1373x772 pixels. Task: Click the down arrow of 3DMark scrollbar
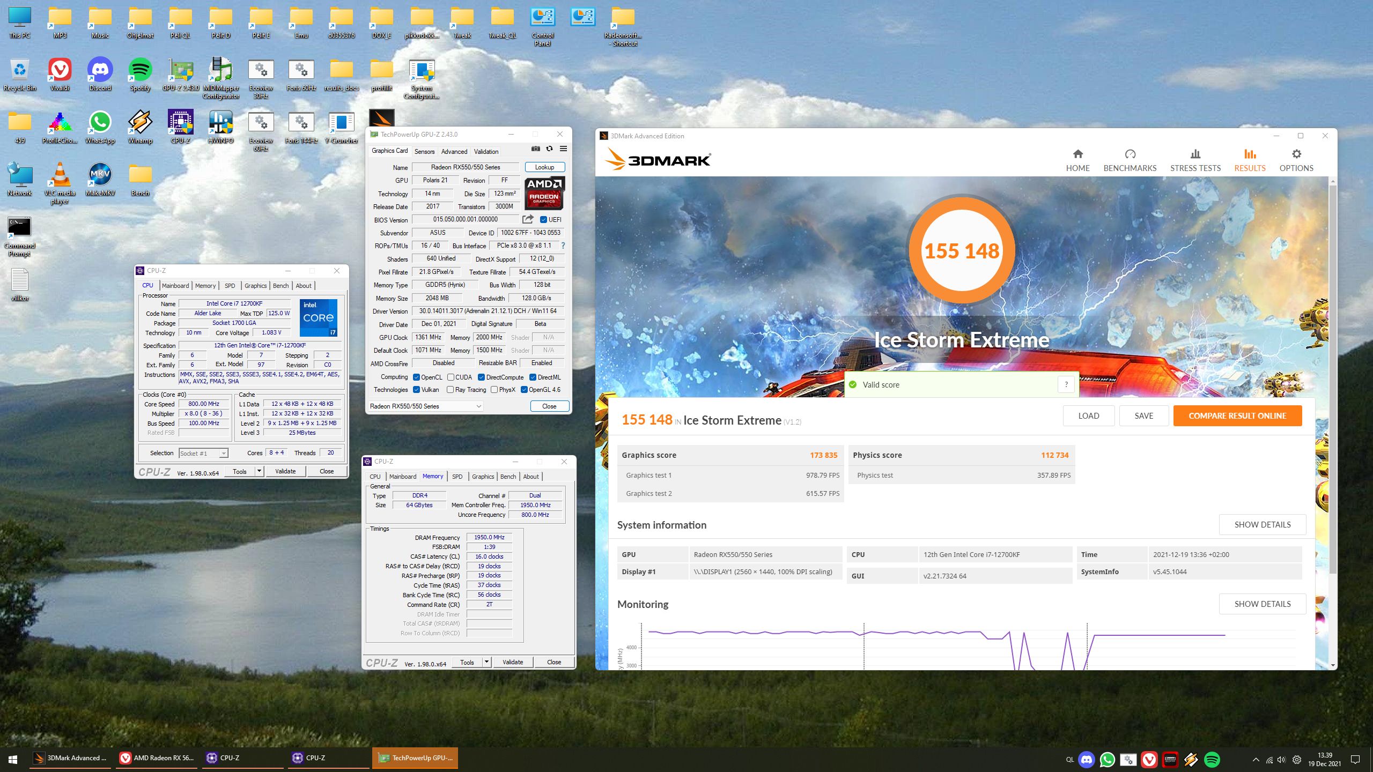click(x=1333, y=665)
